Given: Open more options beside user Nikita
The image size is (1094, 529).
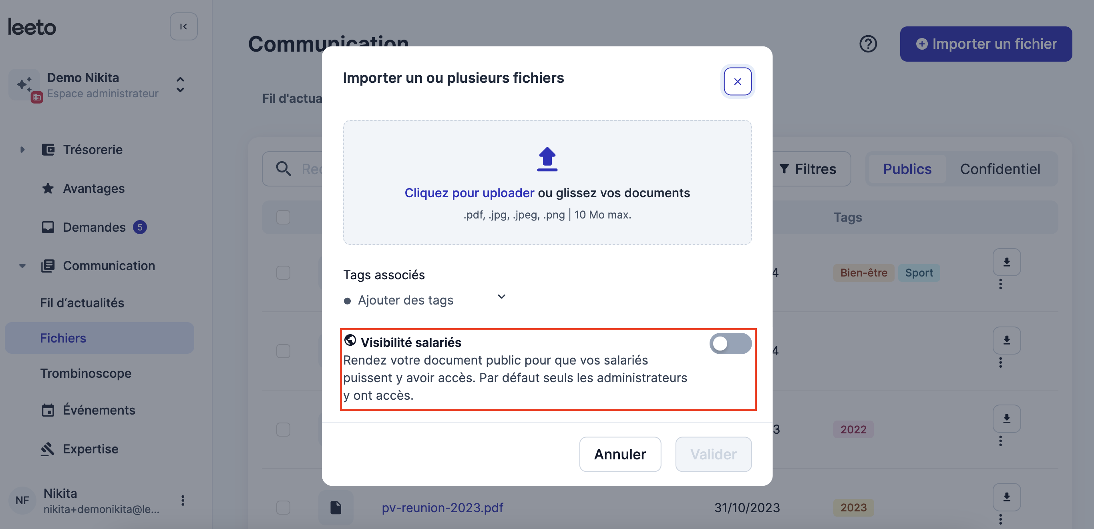Looking at the screenshot, I should pyautogui.click(x=183, y=501).
